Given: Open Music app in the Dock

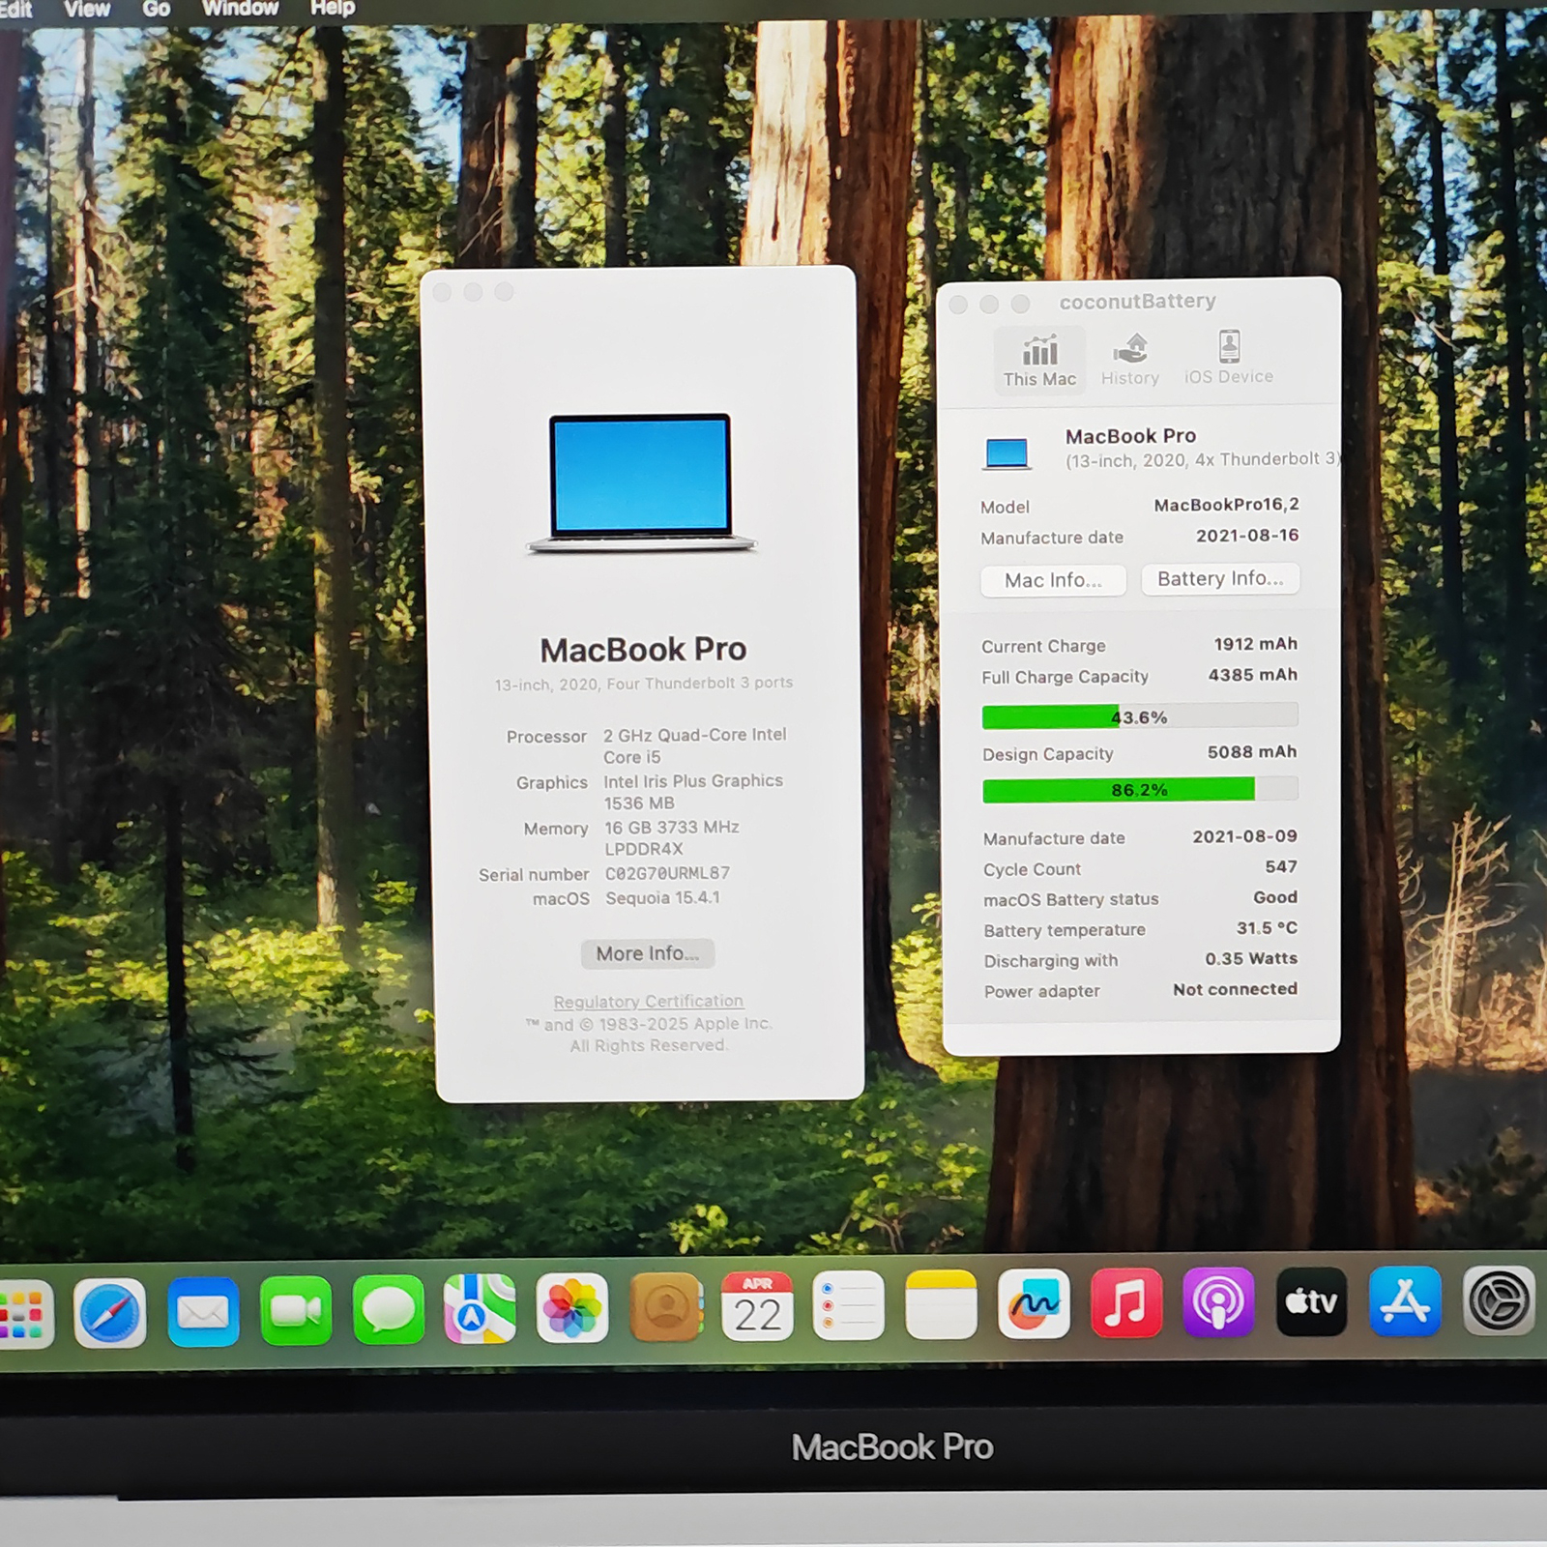Looking at the screenshot, I should [x=1126, y=1303].
